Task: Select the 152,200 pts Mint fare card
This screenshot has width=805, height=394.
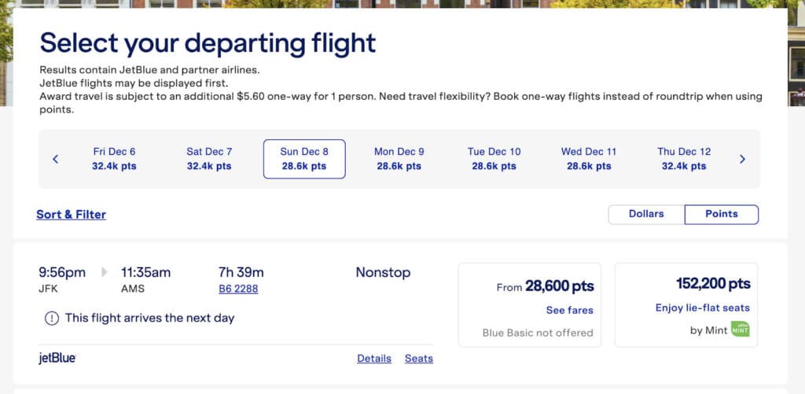Action: click(x=686, y=304)
